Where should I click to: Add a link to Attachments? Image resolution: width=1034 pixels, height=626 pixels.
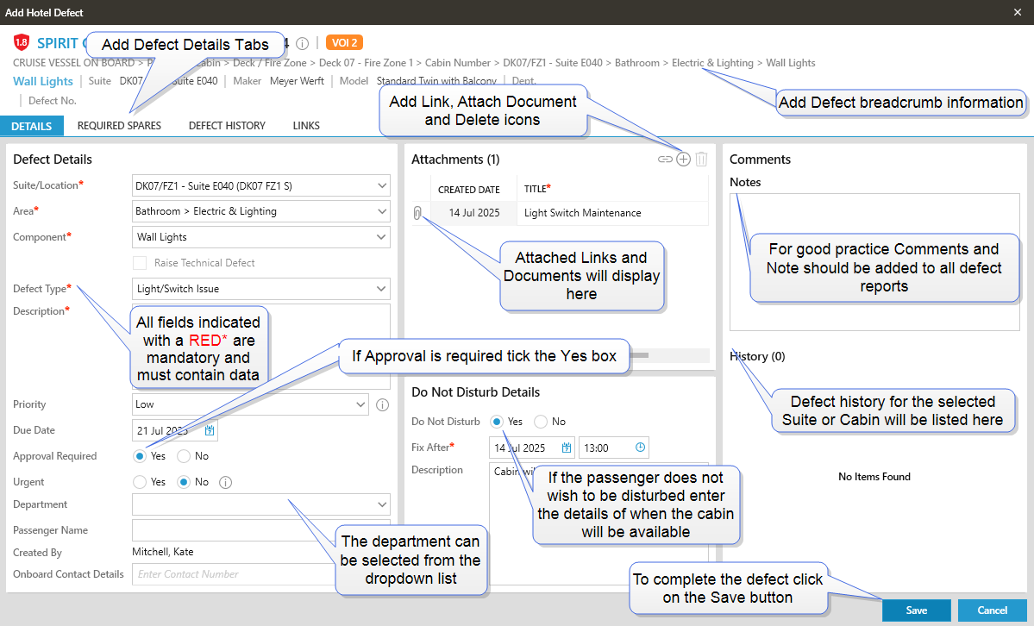(666, 160)
